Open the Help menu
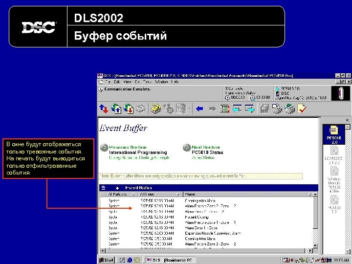 [175, 82]
